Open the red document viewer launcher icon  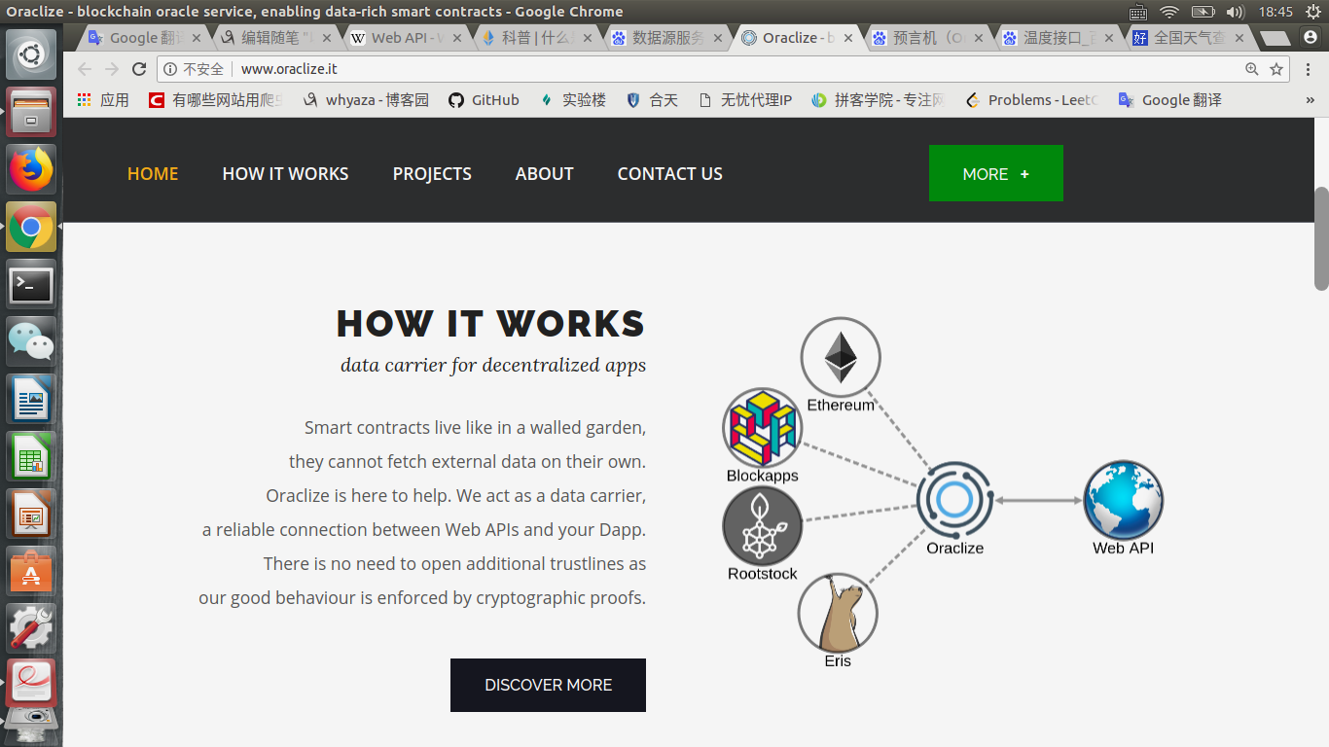click(x=31, y=684)
